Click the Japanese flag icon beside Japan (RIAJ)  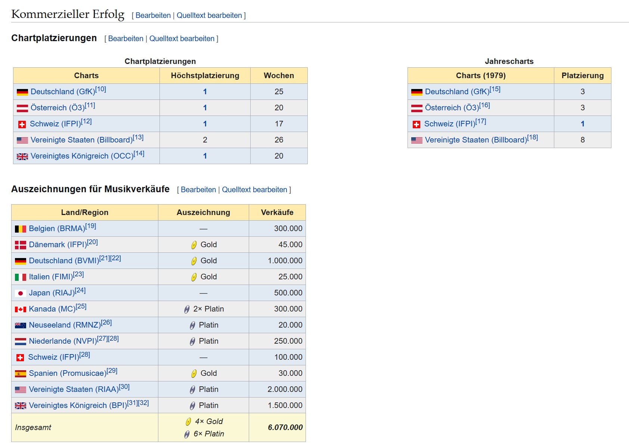coord(21,293)
